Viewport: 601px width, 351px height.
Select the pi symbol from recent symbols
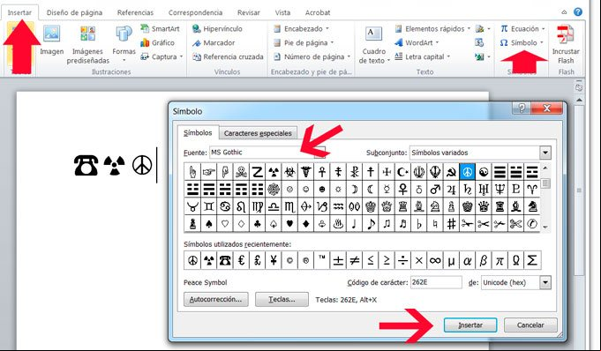click(x=500, y=260)
